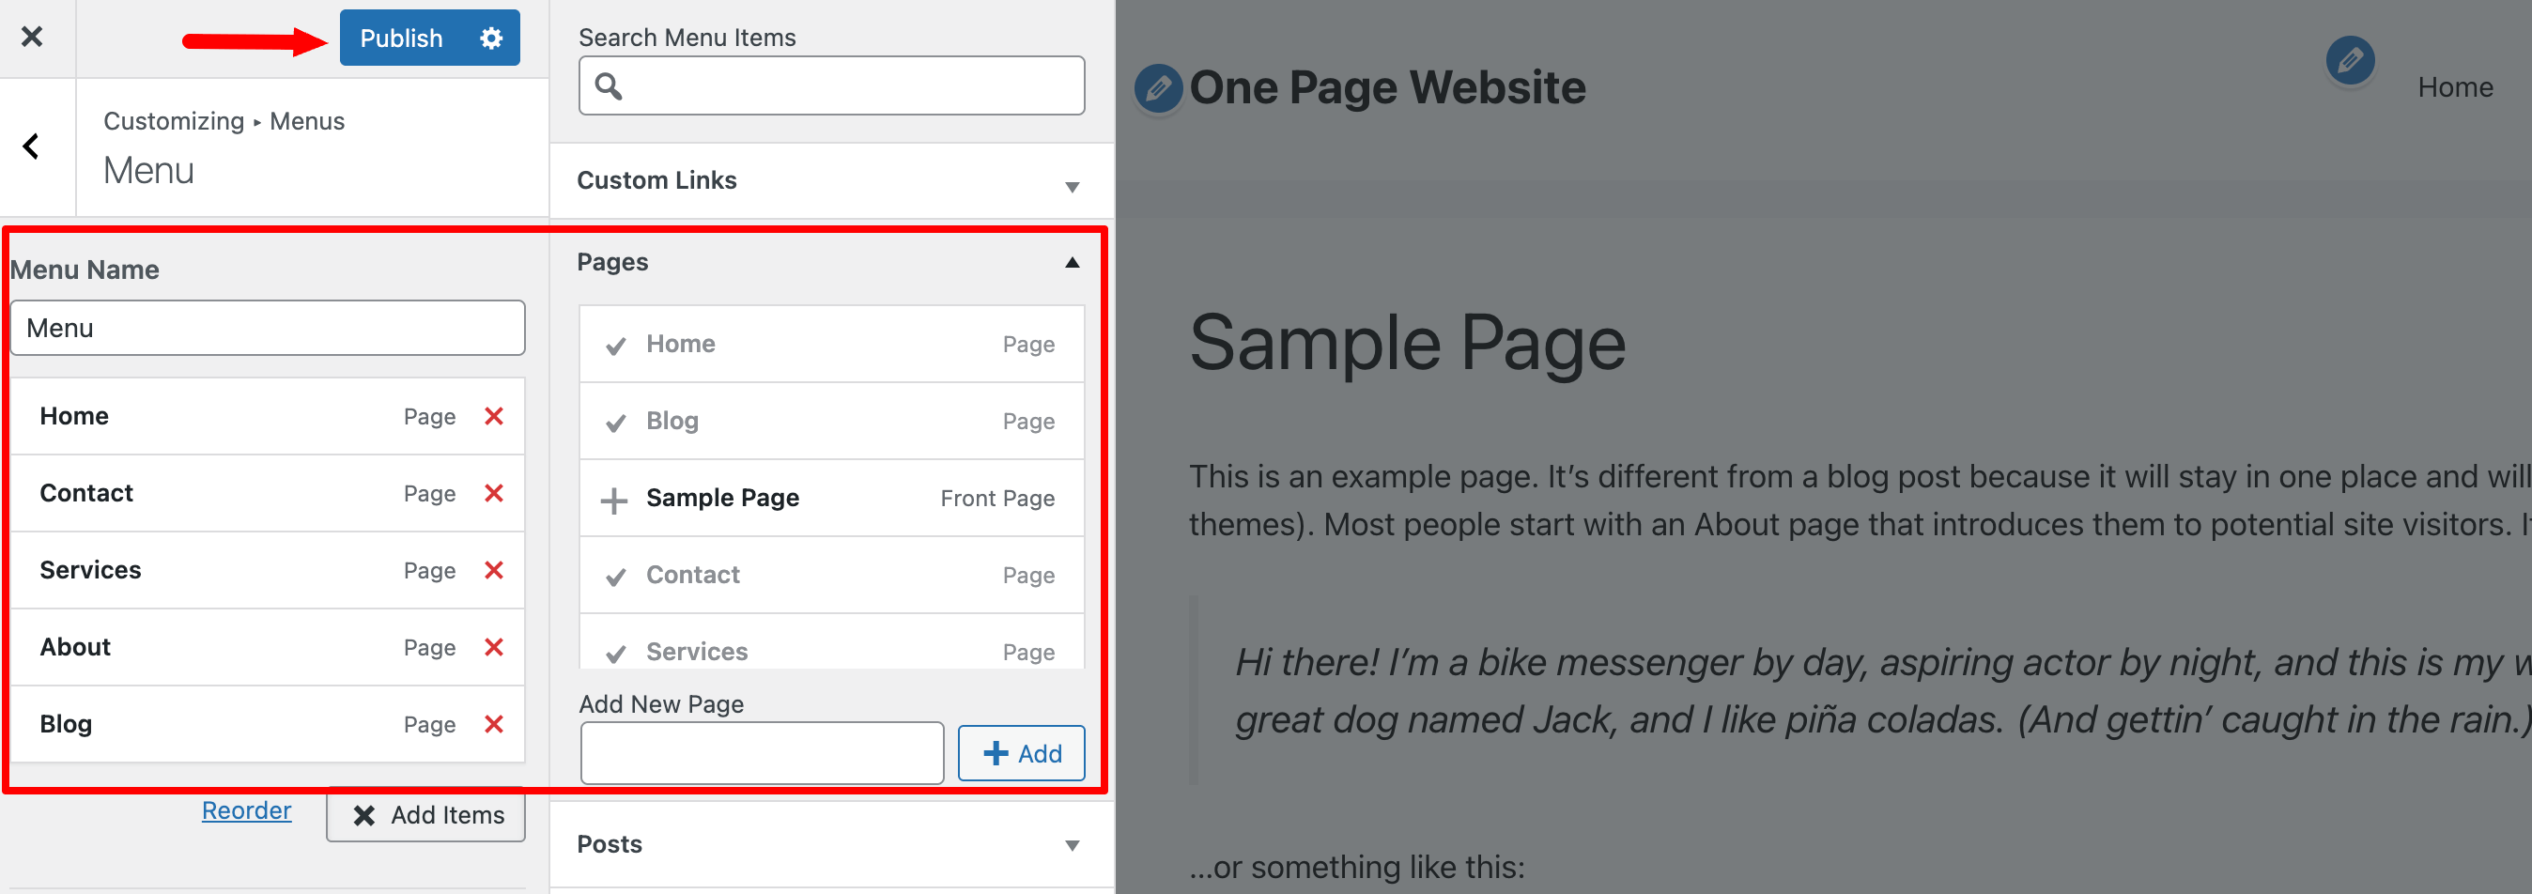Open publish settings gear icon

pyautogui.click(x=490, y=39)
